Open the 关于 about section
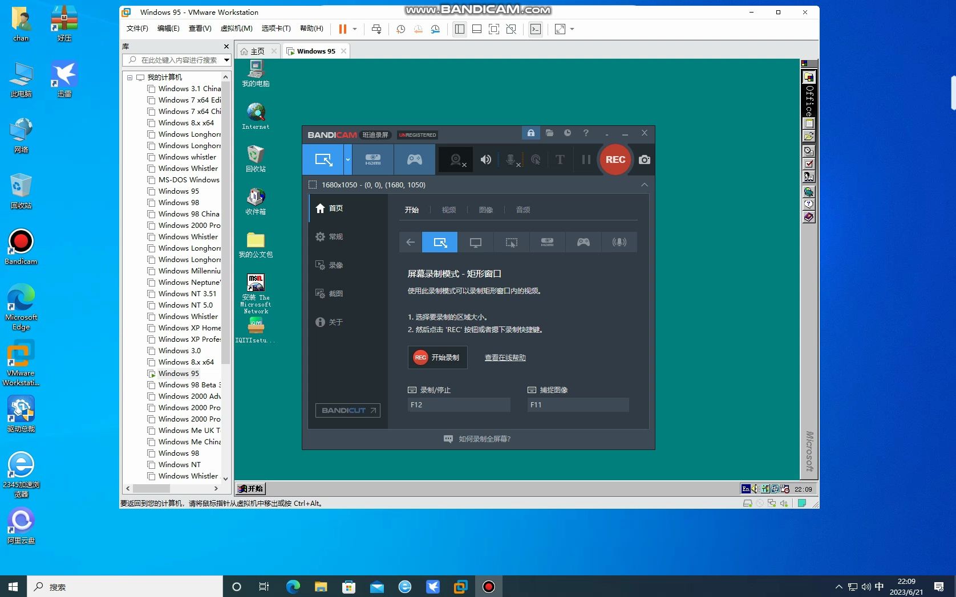This screenshot has height=597, width=956. click(348, 322)
